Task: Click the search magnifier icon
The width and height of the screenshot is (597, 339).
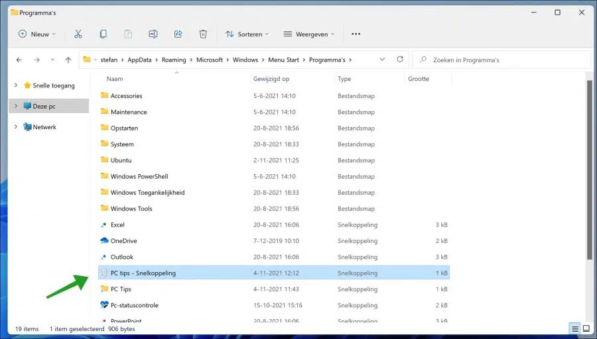Action: (x=423, y=60)
